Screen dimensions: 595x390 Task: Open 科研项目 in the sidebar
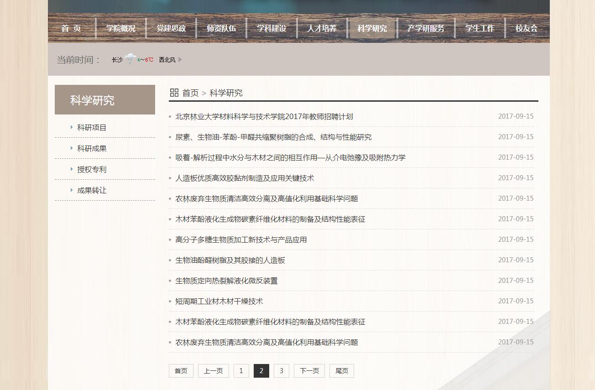tap(92, 128)
